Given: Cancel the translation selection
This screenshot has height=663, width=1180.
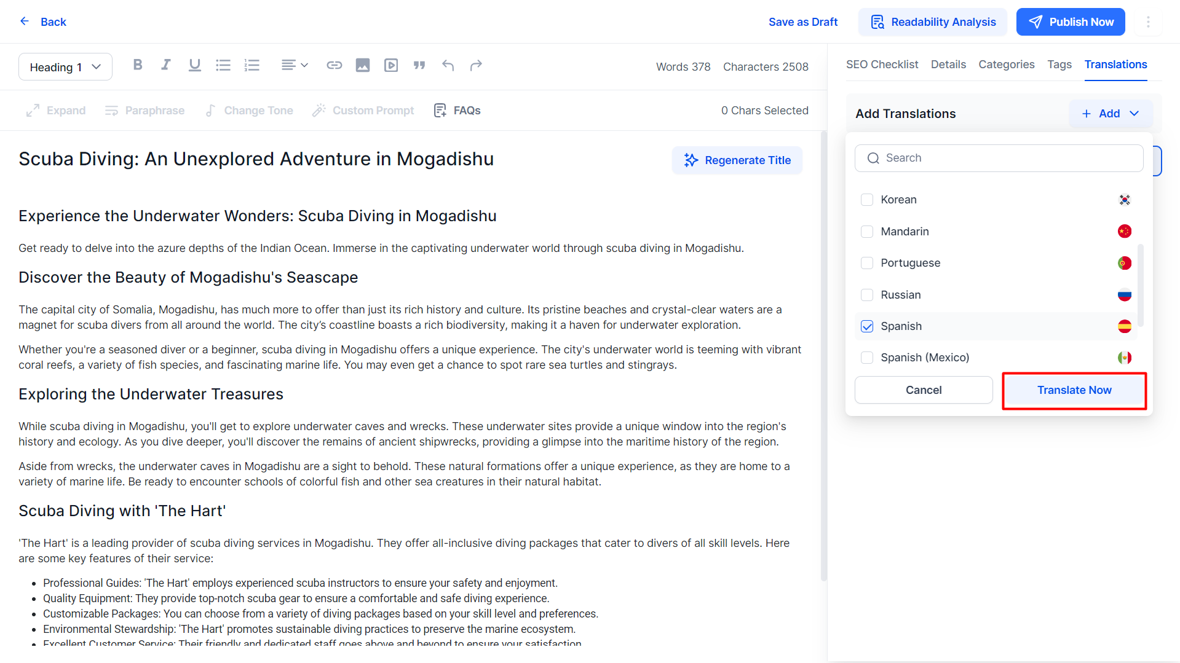Looking at the screenshot, I should tap(924, 390).
